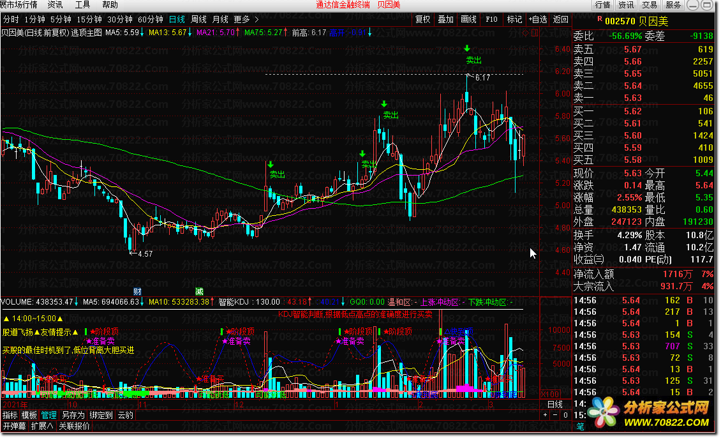Click the MA5: 5.59 indicator value
The image size is (721, 438).
point(122,33)
